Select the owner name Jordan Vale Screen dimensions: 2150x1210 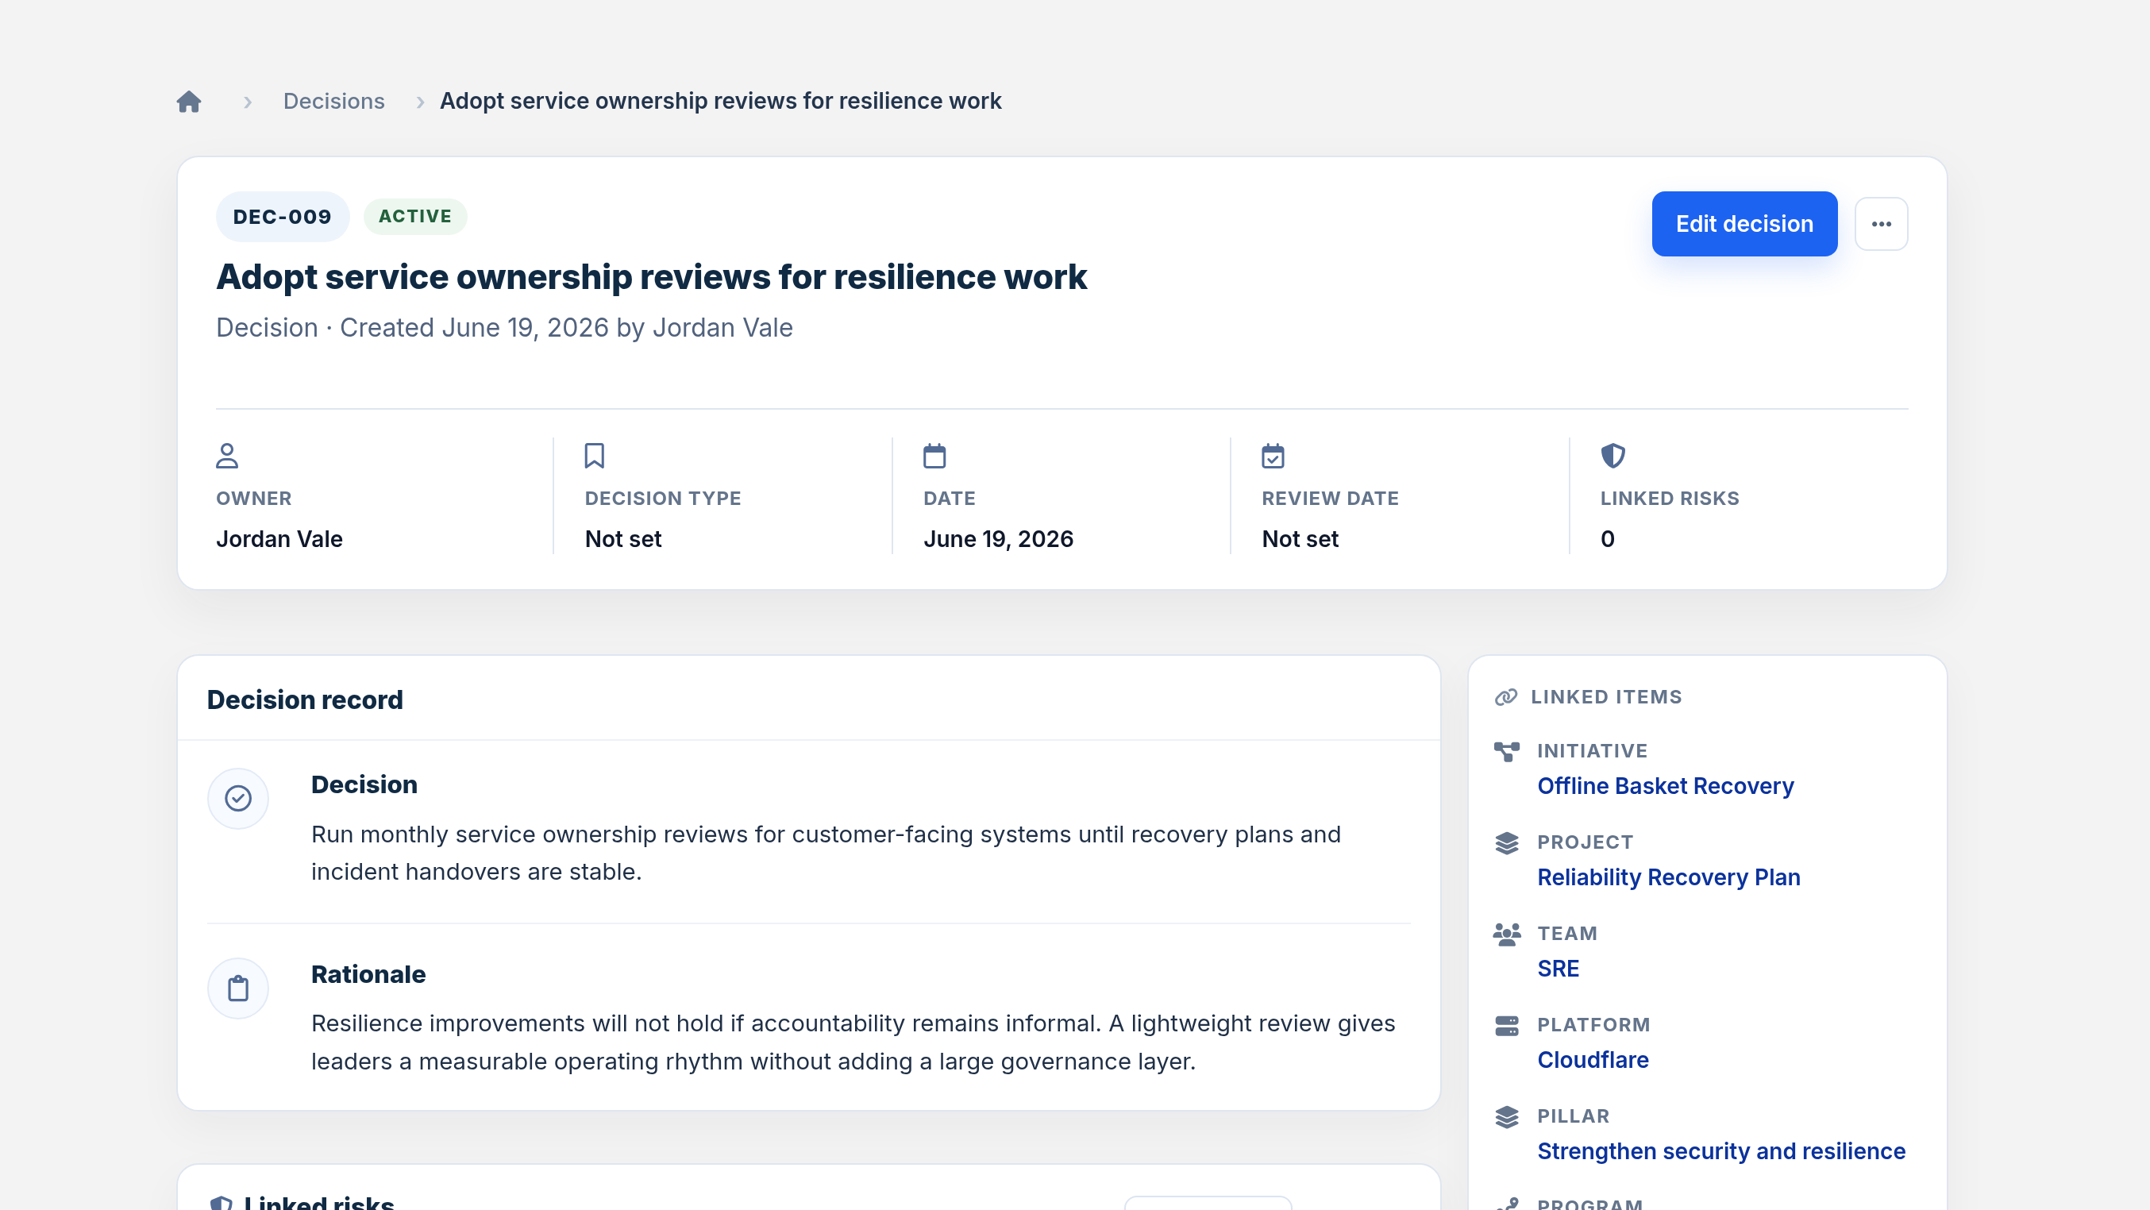tap(279, 539)
